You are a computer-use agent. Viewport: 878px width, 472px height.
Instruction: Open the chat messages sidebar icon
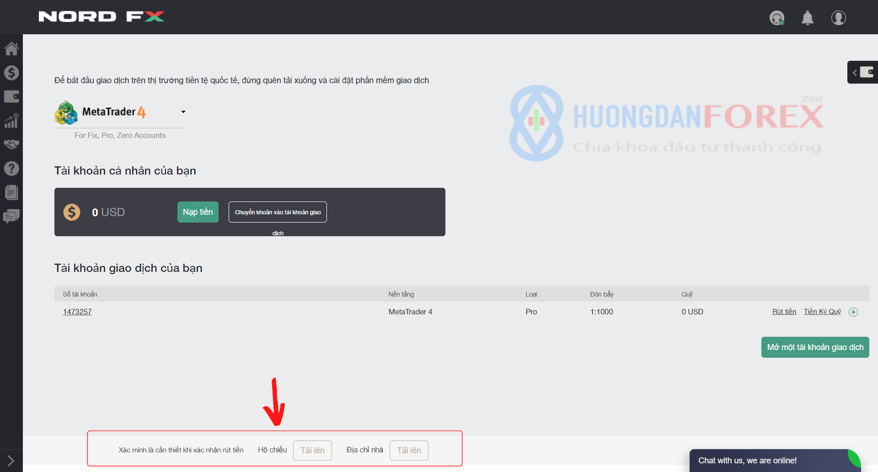[x=11, y=216]
